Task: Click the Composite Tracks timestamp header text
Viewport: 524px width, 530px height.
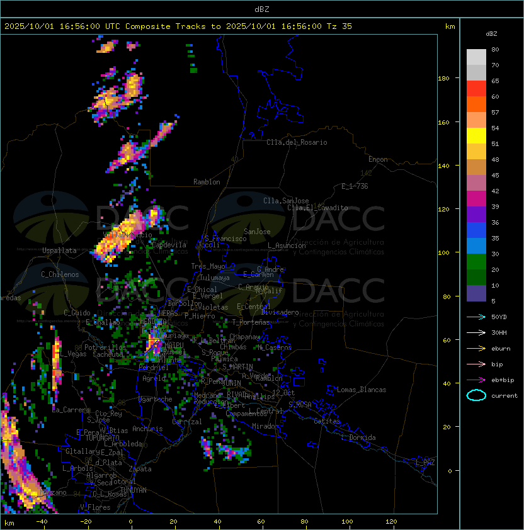Action: point(178,26)
